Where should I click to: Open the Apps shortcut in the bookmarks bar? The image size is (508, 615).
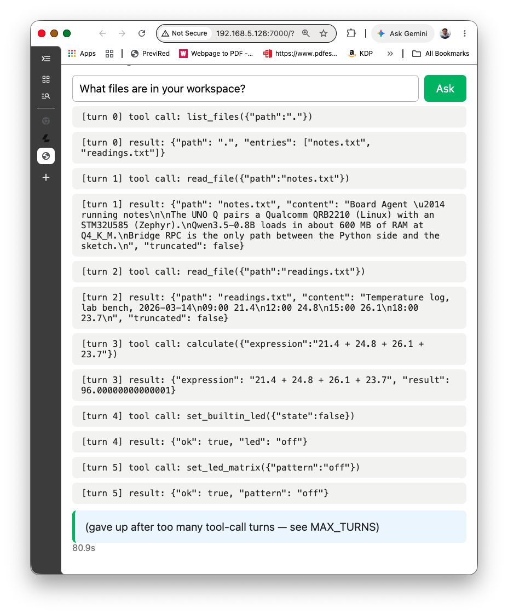(82, 54)
